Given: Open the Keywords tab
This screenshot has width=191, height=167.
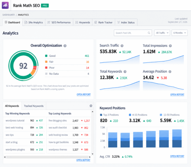Looking at the screenshot, I should click(x=83, y=22).
